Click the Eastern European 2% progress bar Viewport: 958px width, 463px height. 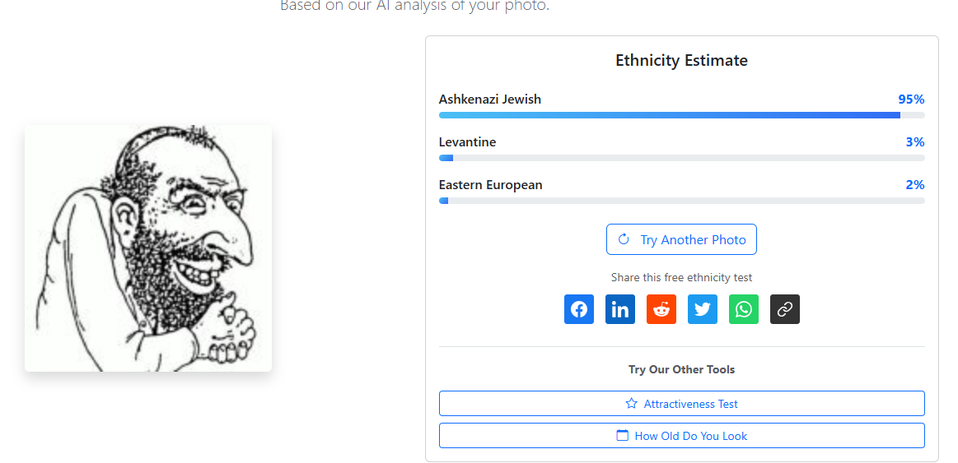[681, 201]
